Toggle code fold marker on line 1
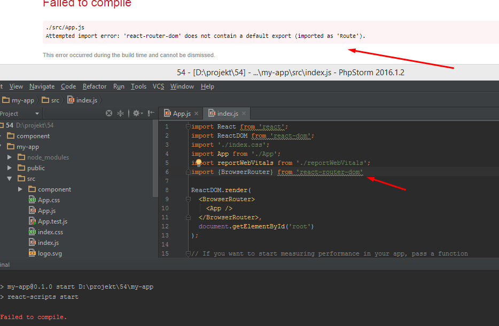499x326 pixels. point(188,126)
